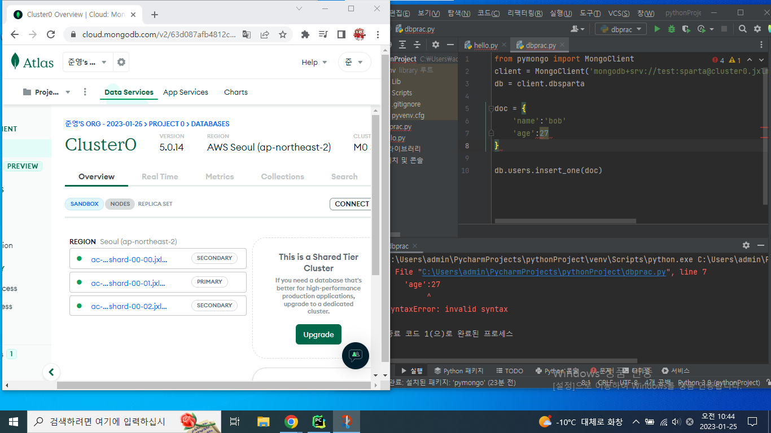This screenshot has height=433, width=771.
Task: Open the dbprac.py traceback file link
Action: tap(545, 272)
